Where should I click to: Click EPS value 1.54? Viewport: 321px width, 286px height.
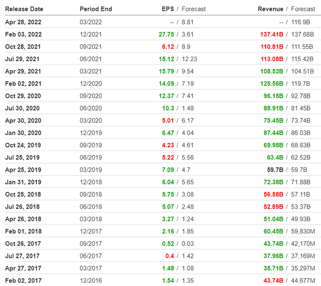coord(168,281)
